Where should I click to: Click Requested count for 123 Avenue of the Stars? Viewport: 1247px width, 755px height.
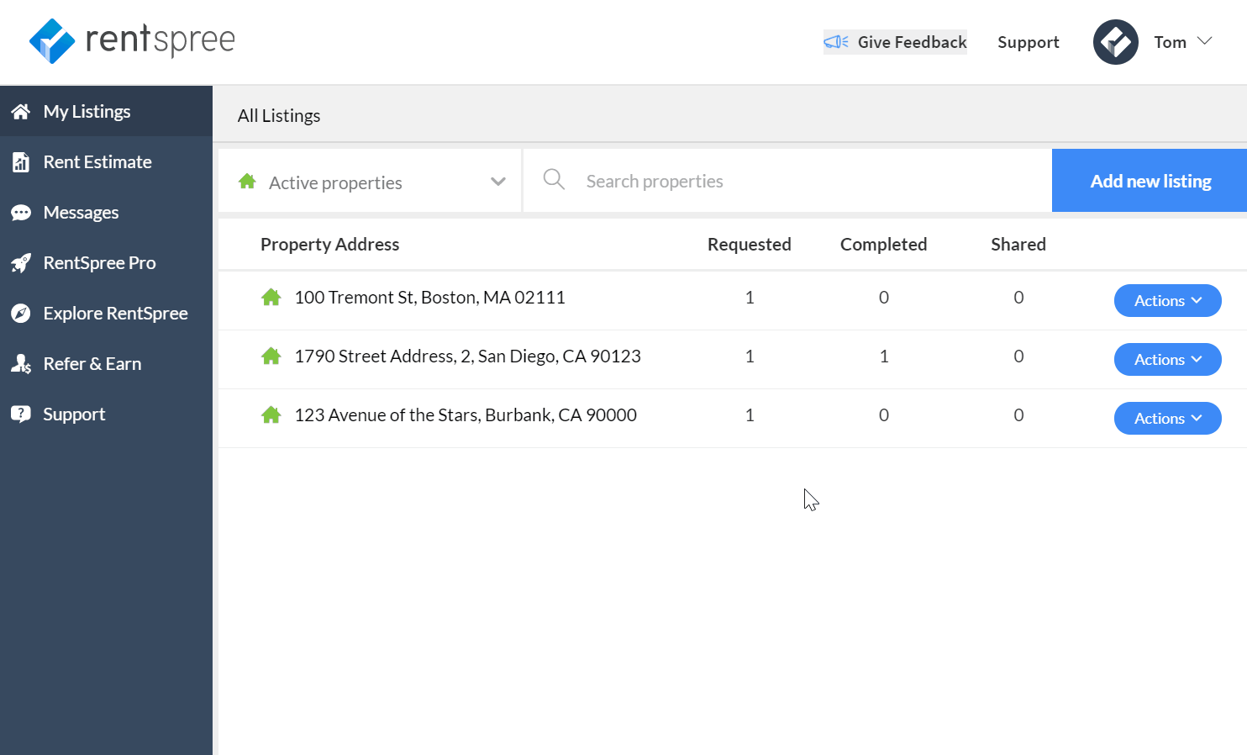(x=750, y=414)
